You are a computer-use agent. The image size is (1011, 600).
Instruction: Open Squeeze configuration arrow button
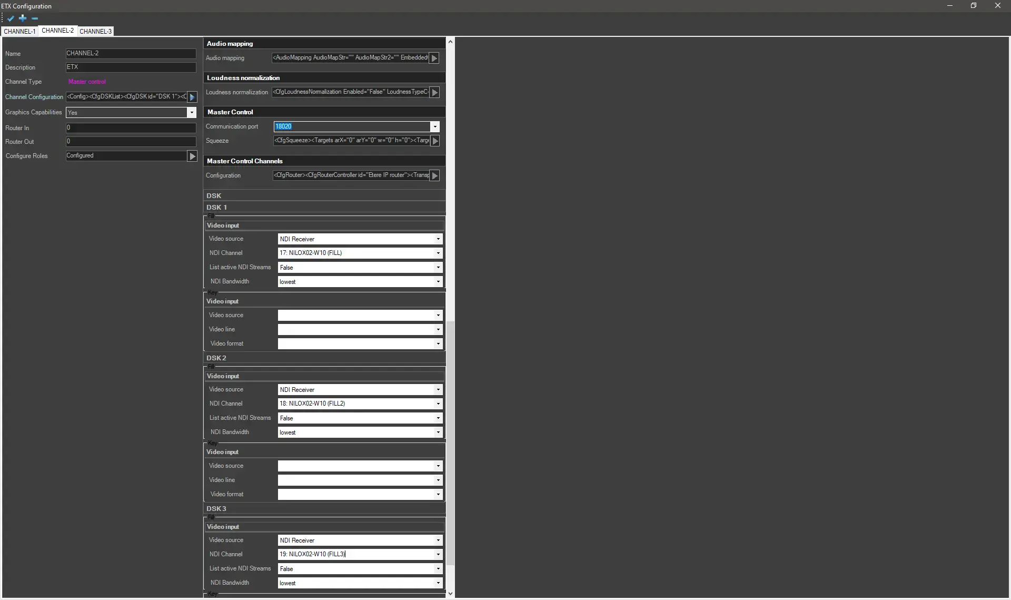435,141
